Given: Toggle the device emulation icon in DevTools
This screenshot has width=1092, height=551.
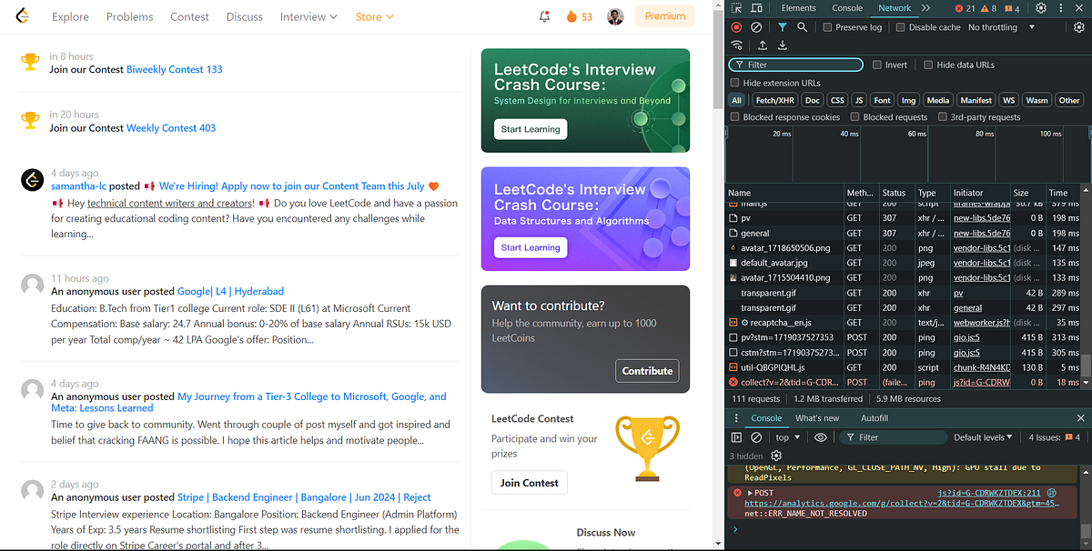Looking at the screenshot, I should pyautogui.click(x=756, y=8).
